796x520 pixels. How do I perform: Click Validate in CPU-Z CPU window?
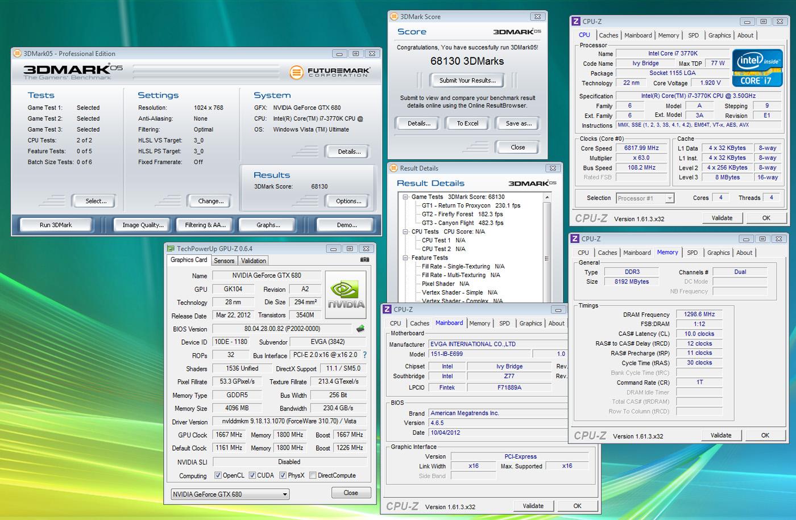[722, 218]
